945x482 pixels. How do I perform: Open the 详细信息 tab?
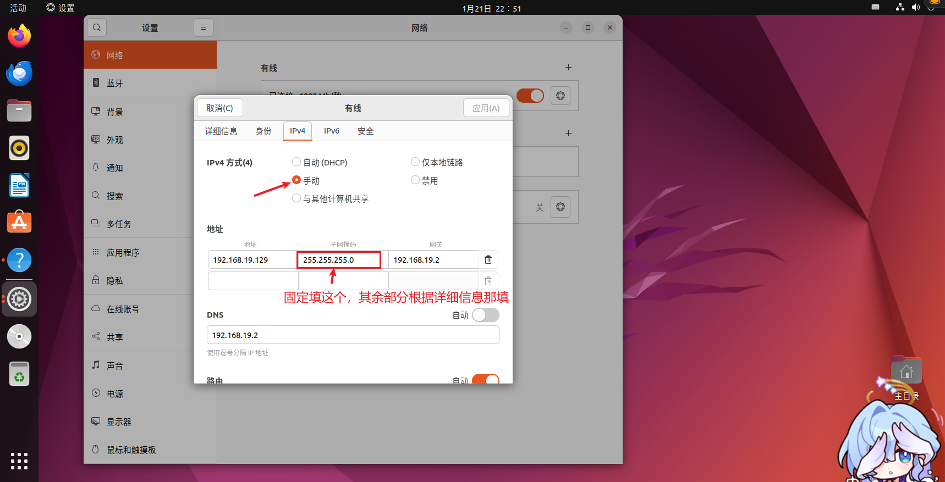point(221,131)
